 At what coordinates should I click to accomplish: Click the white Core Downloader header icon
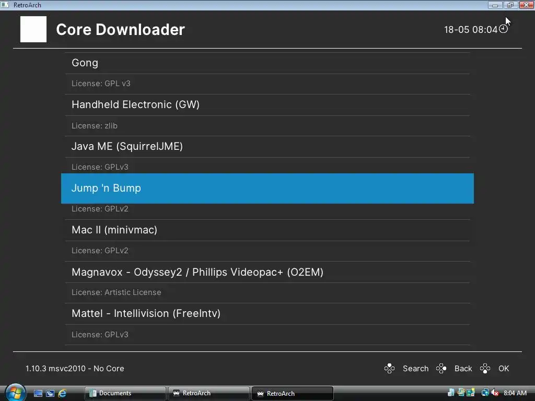pos(33,29)
